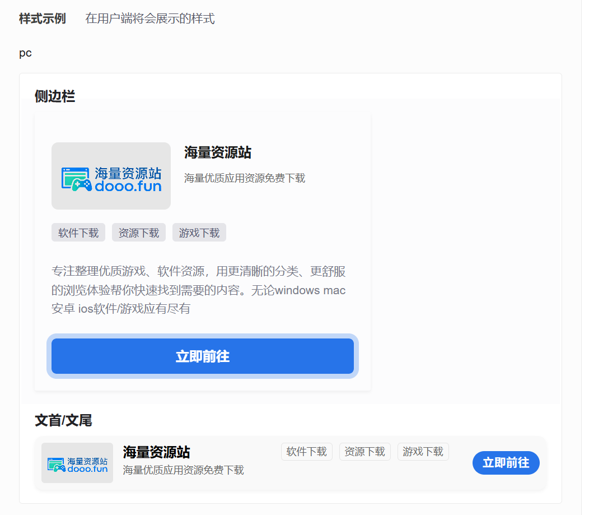Click the text 在用户端将会展示的样式
This screenshot has height=515, width=603.
click(150, 18)
